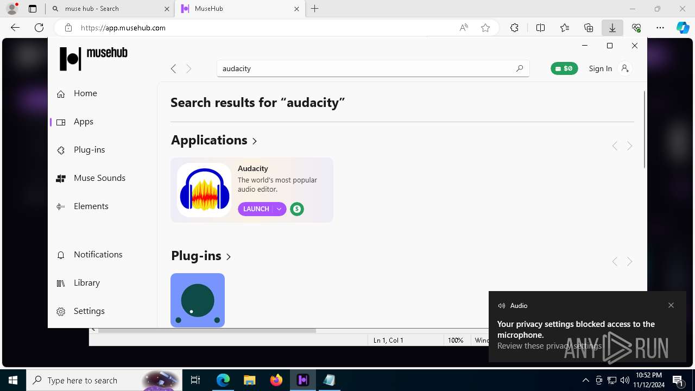Click the user account icon
This screenshot has height=391, width=695.
click(625, 68)
